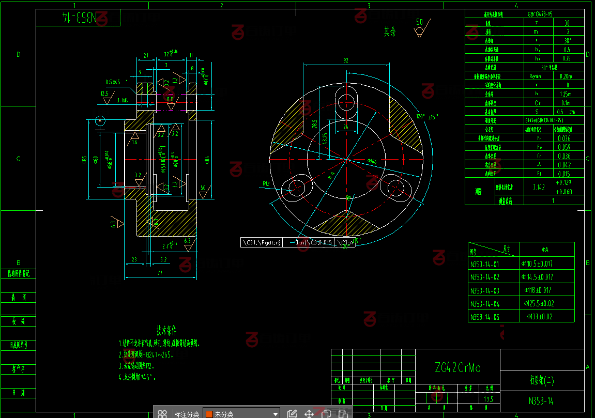Click the 77 overall width dimension on section view
The image size is (595, 418).
(x=160, y=272)
